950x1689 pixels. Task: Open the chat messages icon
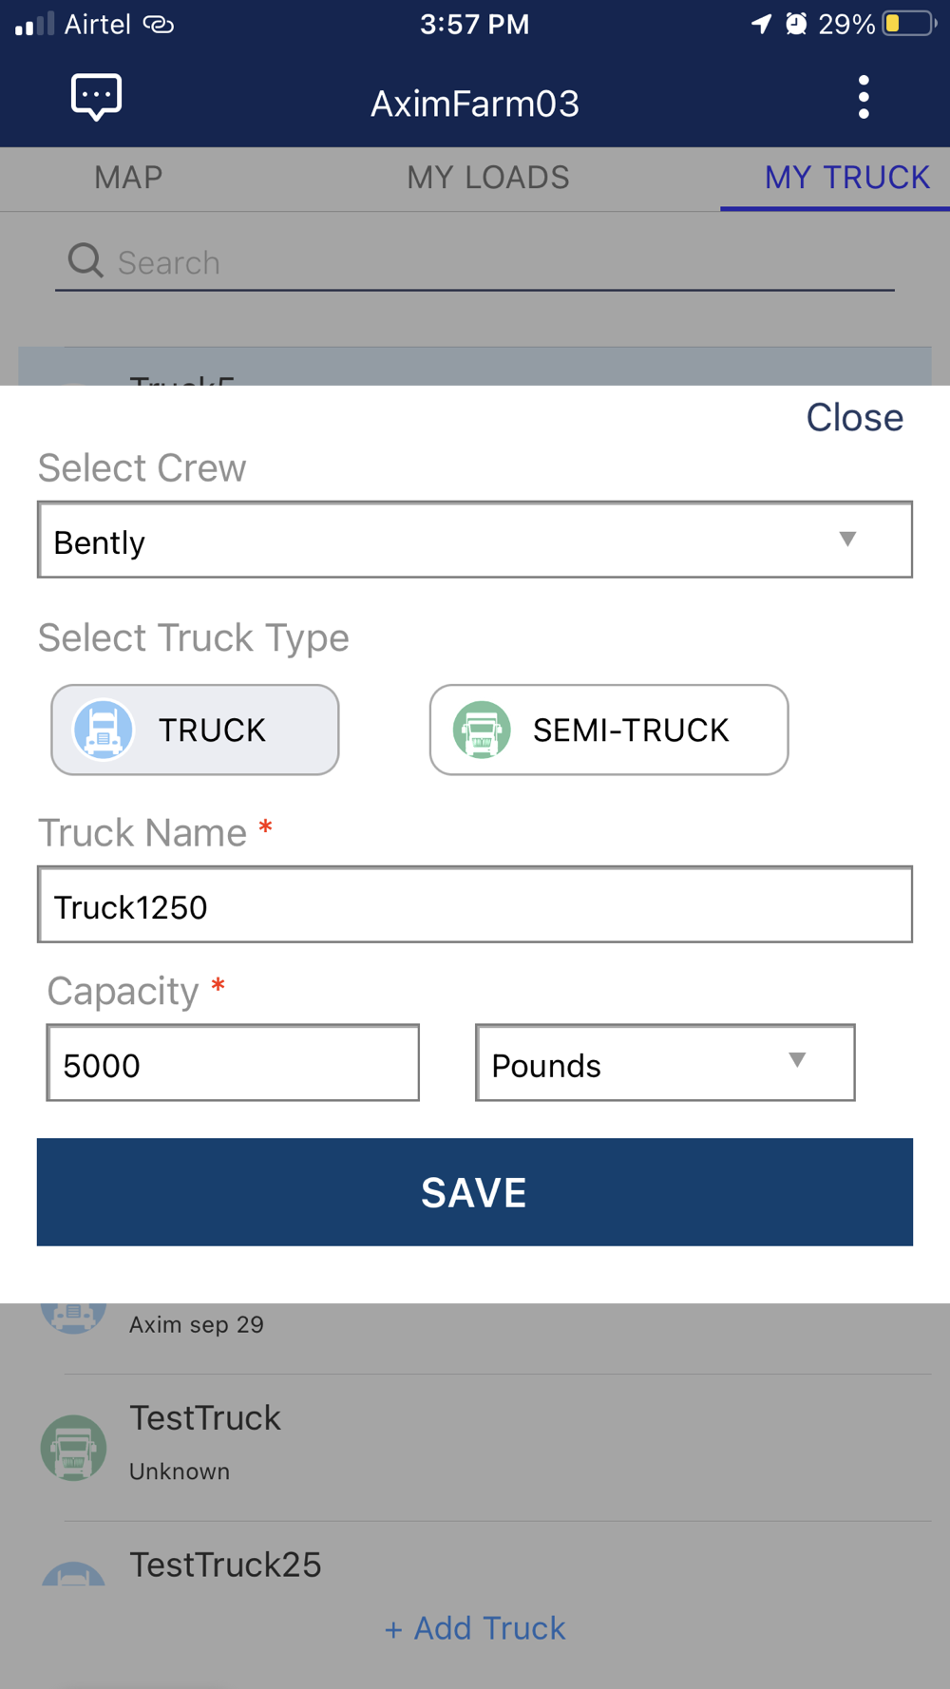pyautogui.click(x=96, y=97)
